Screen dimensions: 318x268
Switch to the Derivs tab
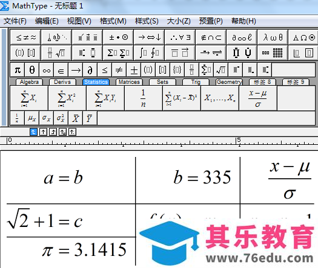coord(62,82)
